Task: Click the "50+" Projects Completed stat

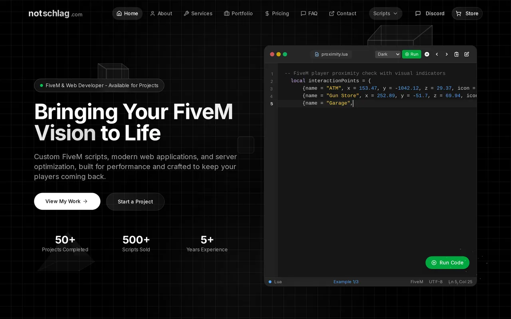Action: [x=65, y=244]
